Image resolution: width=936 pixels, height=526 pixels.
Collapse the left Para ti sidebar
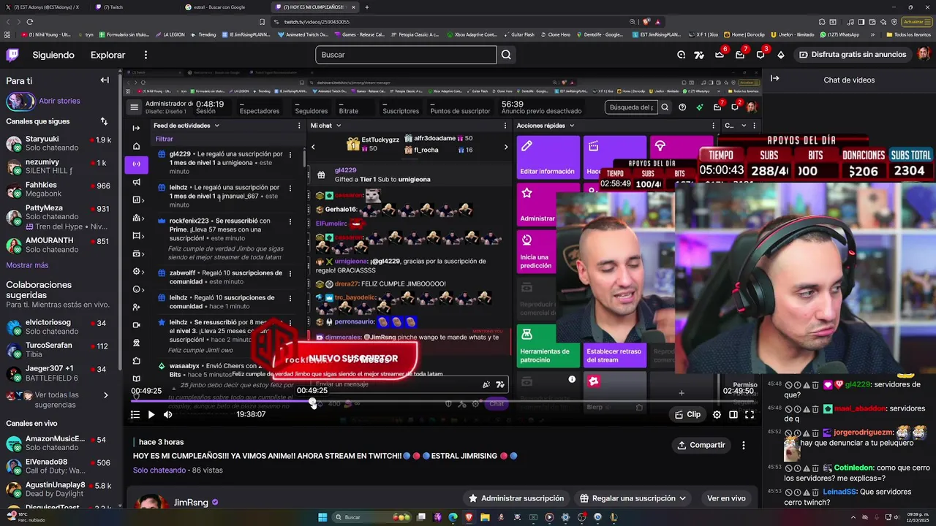pyautogui.click(x=105, y=80)
